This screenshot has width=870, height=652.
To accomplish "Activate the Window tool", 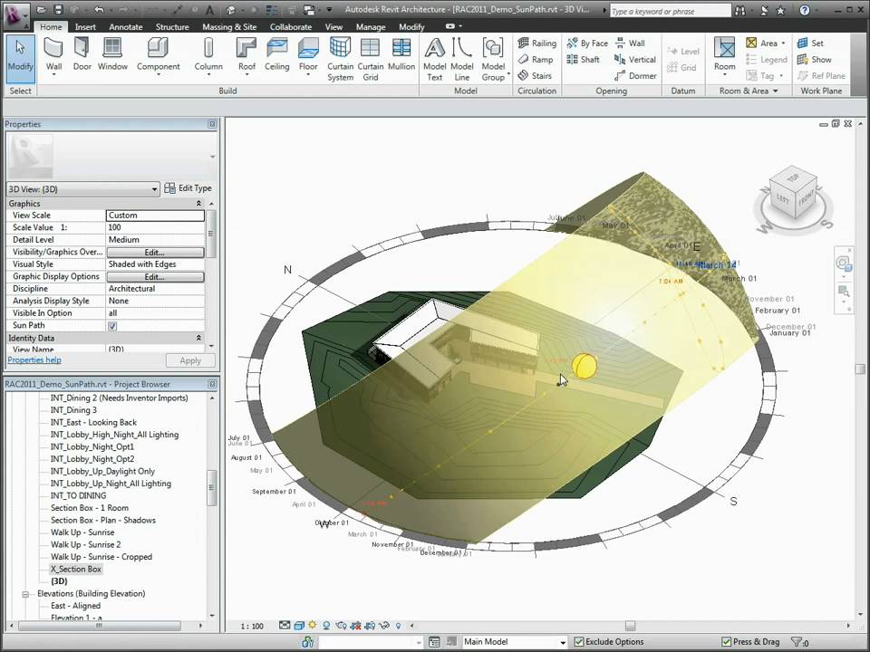I will click(x=112, y=55).
